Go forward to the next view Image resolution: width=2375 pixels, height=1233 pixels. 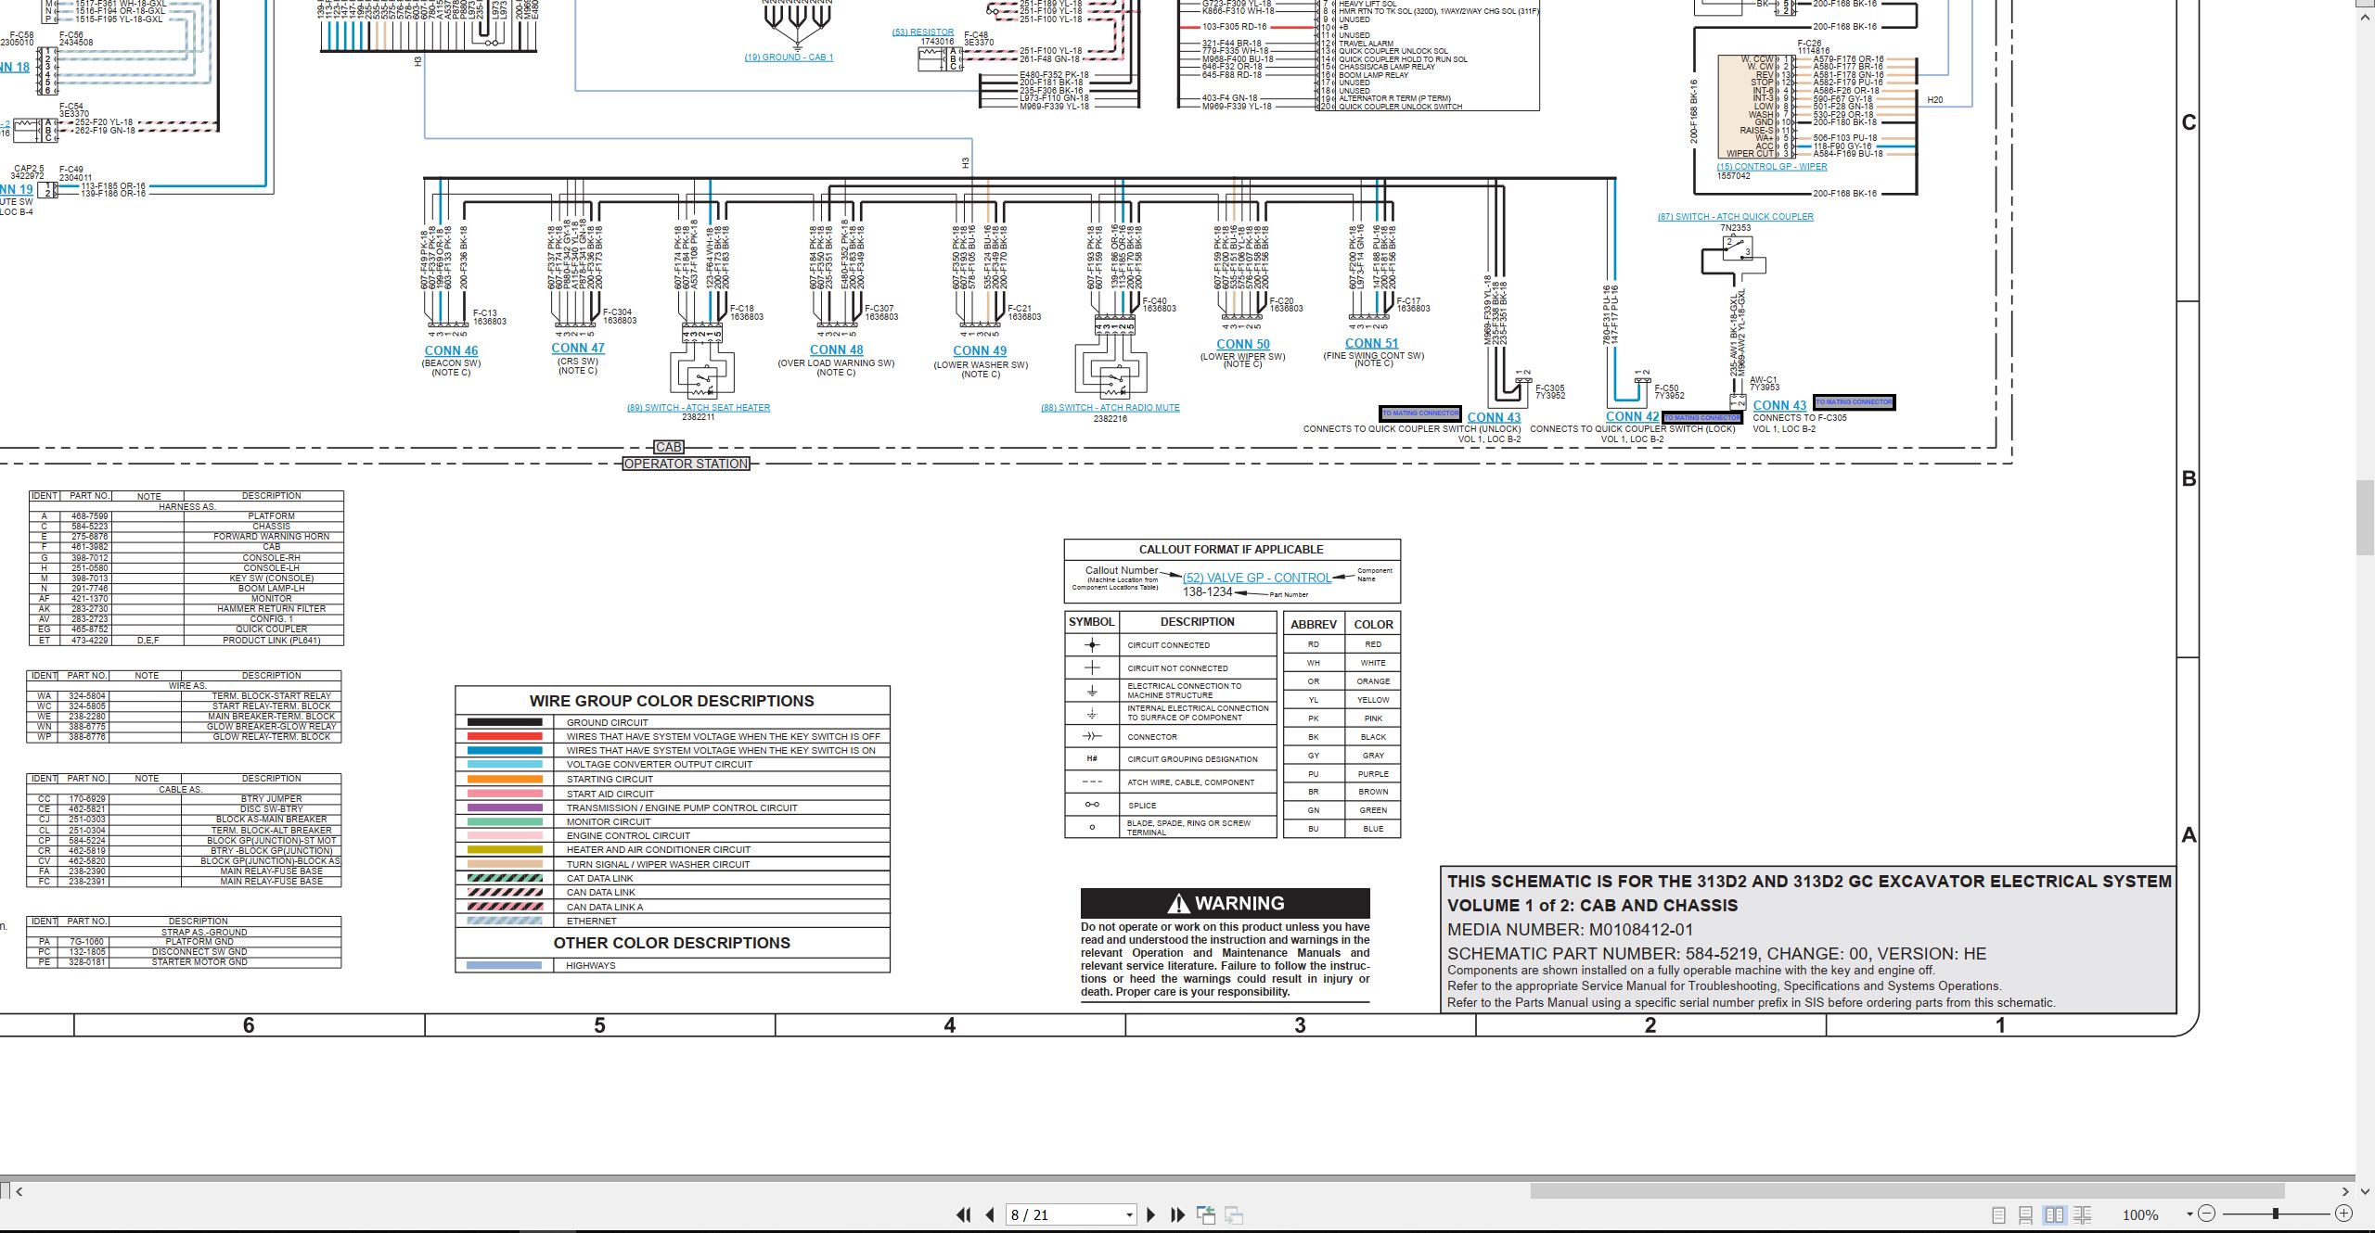(1234, 1214)
